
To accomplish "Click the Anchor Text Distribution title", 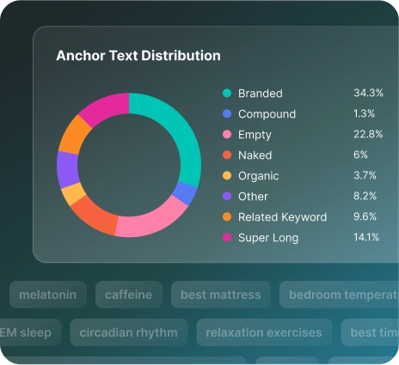I will click(x=138, y=56).
